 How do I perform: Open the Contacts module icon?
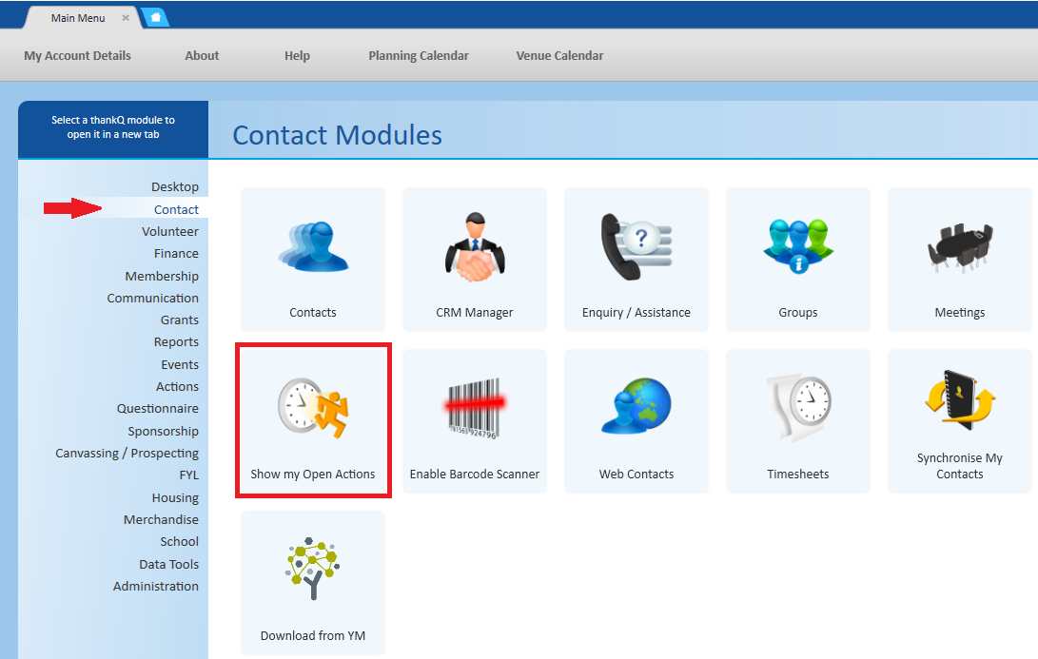click(x=313, y=247)
